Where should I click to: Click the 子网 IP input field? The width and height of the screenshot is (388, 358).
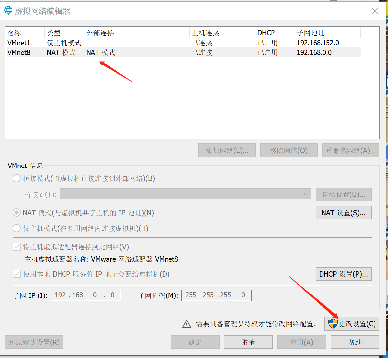pos(86,295)
